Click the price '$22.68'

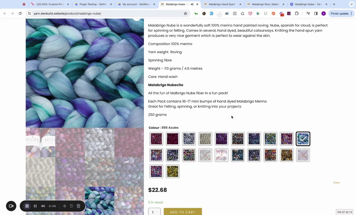click(x=158, y=190)
